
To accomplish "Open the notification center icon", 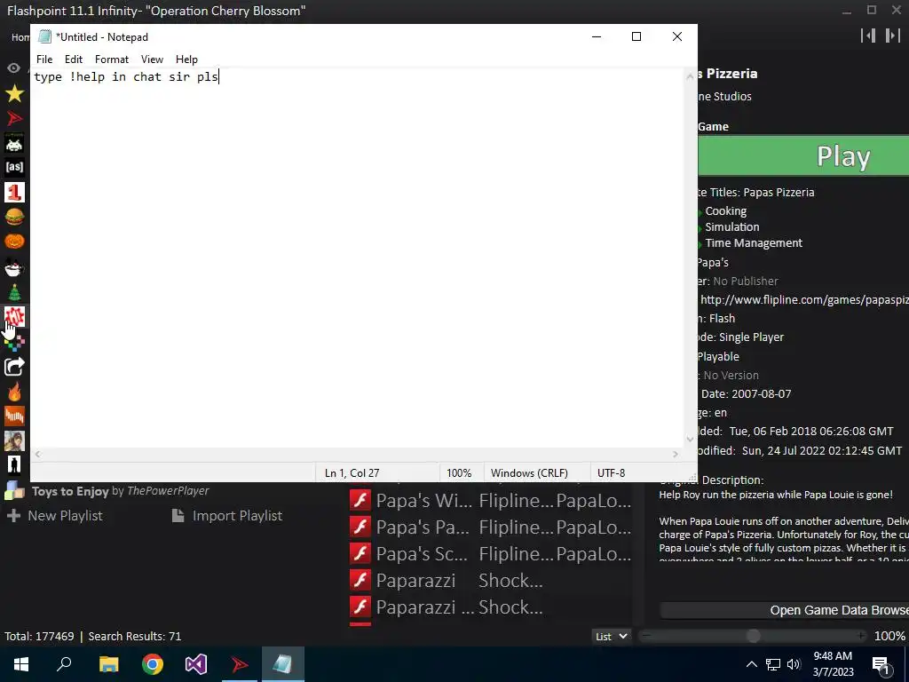I will pyautogui.click(x=881, y=664).
